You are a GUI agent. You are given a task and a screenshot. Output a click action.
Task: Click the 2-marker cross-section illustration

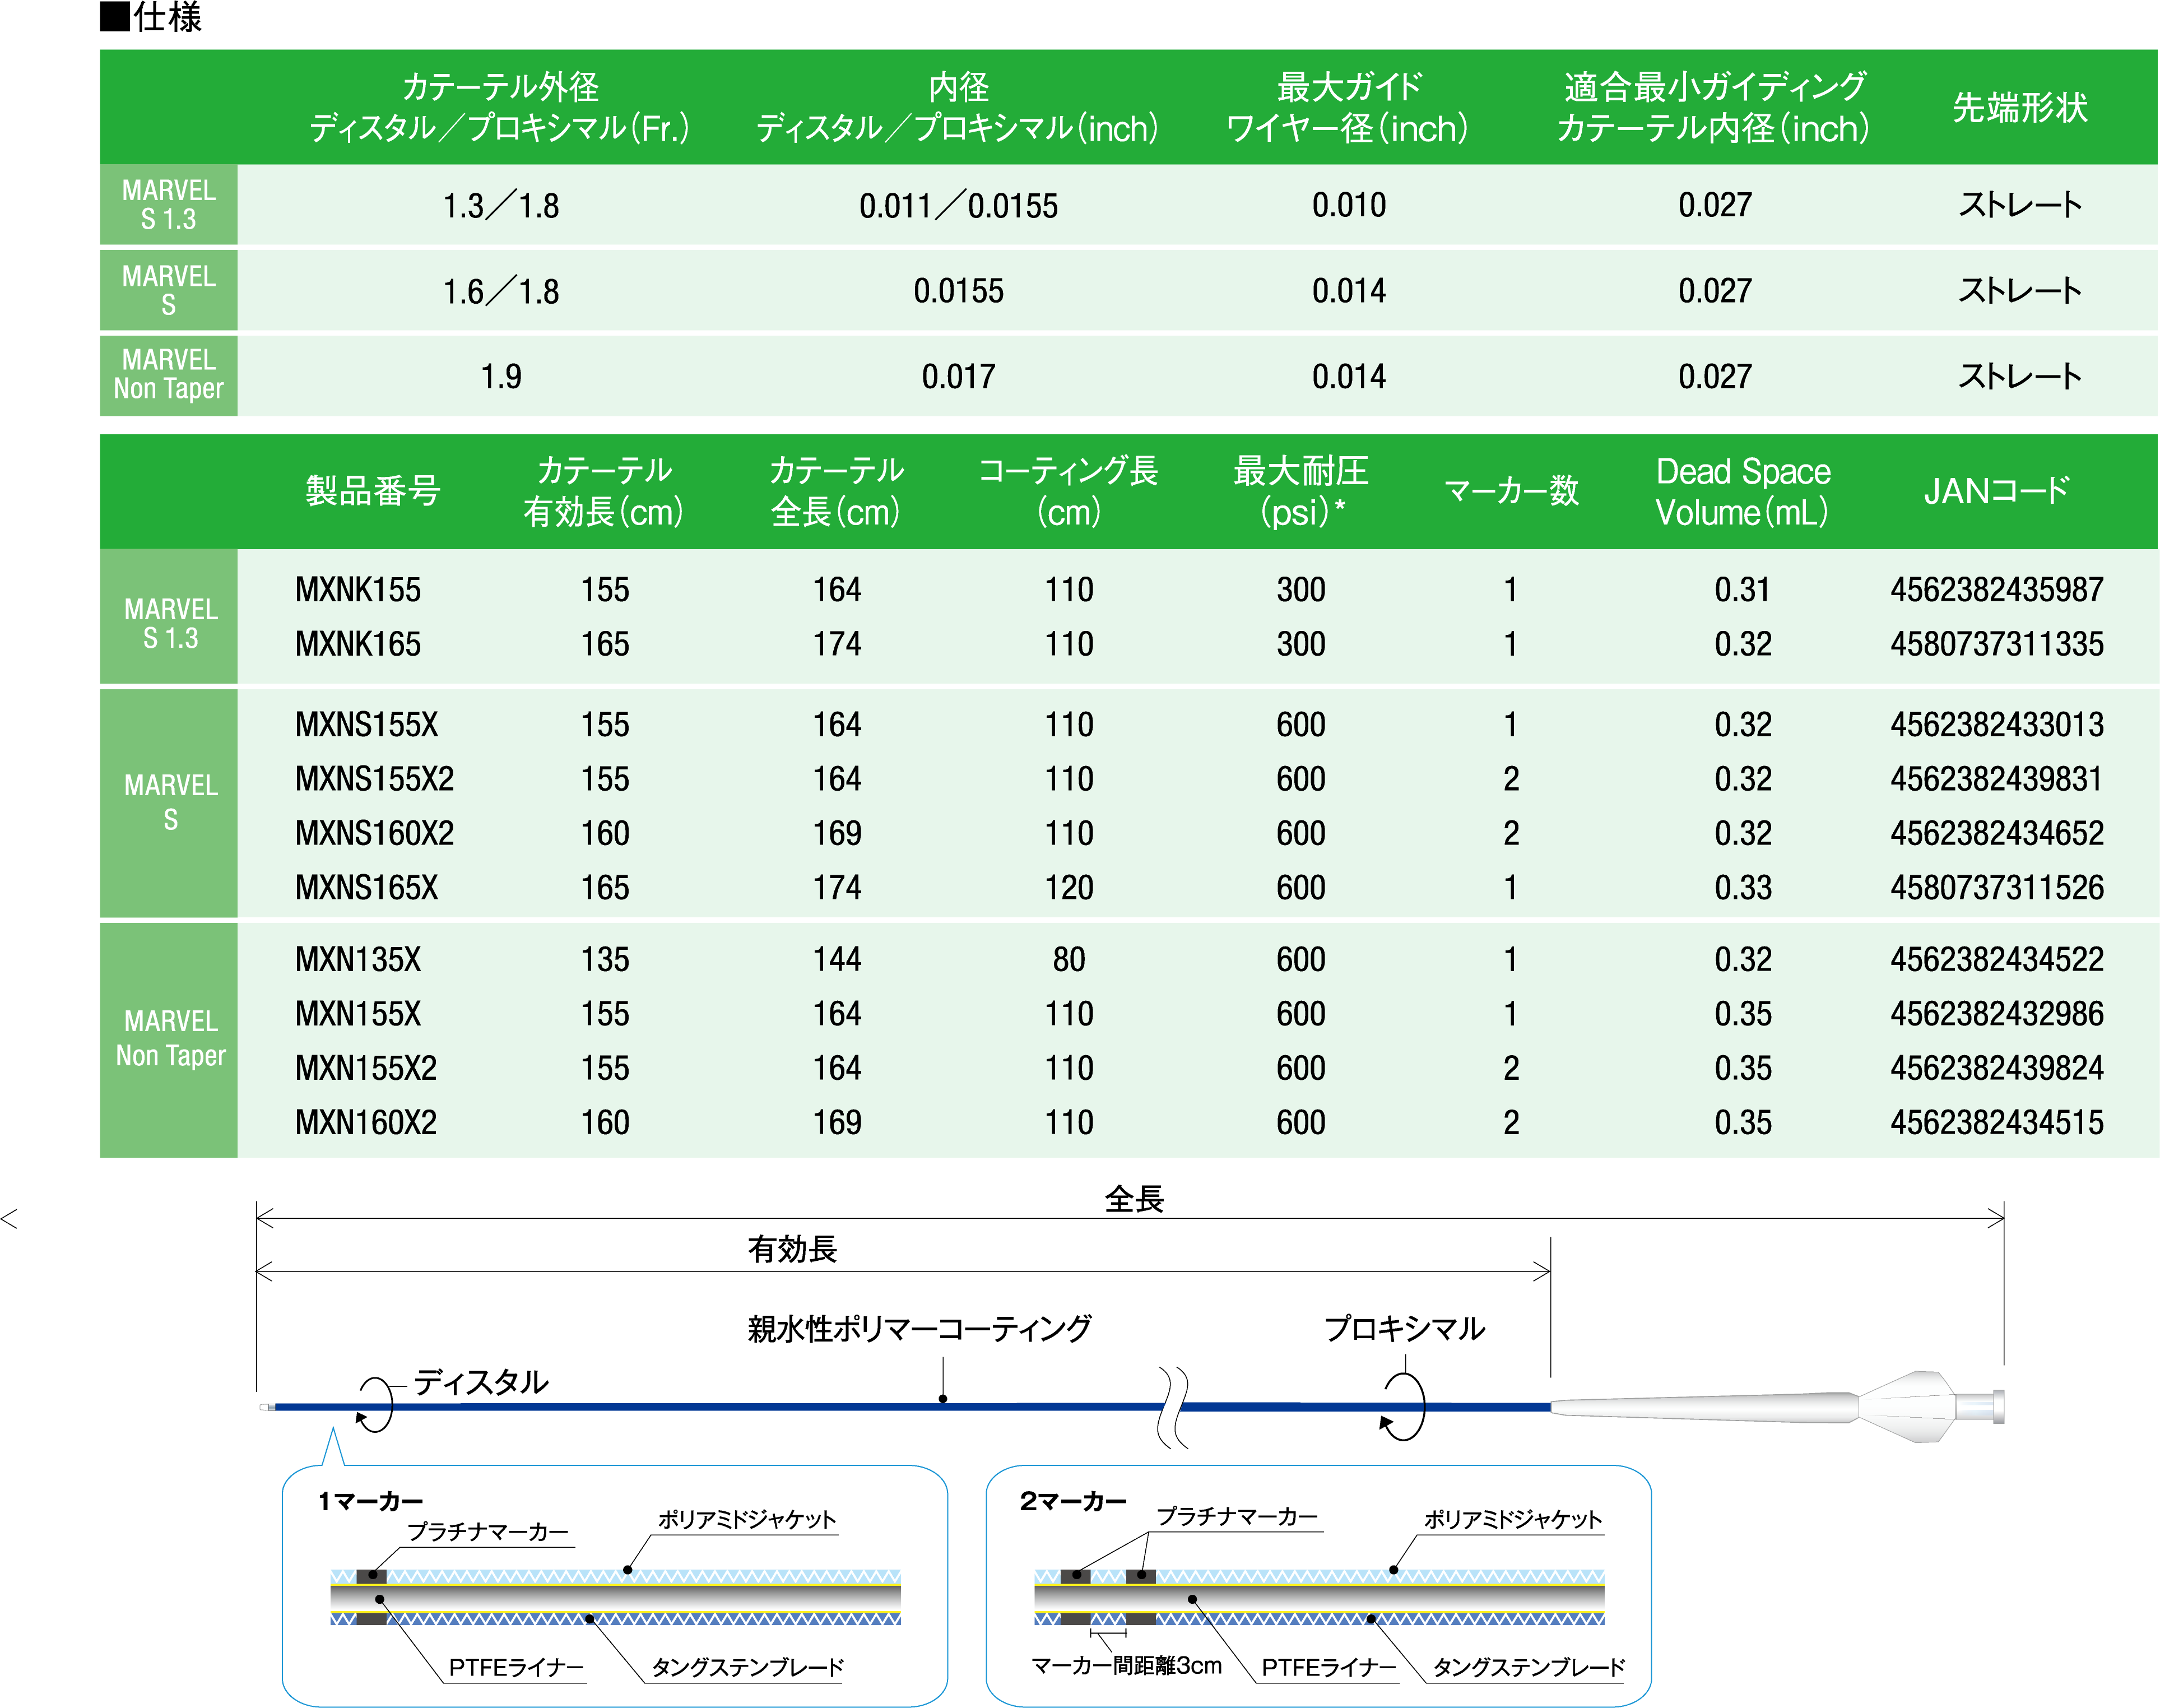coord(1319,1597)
